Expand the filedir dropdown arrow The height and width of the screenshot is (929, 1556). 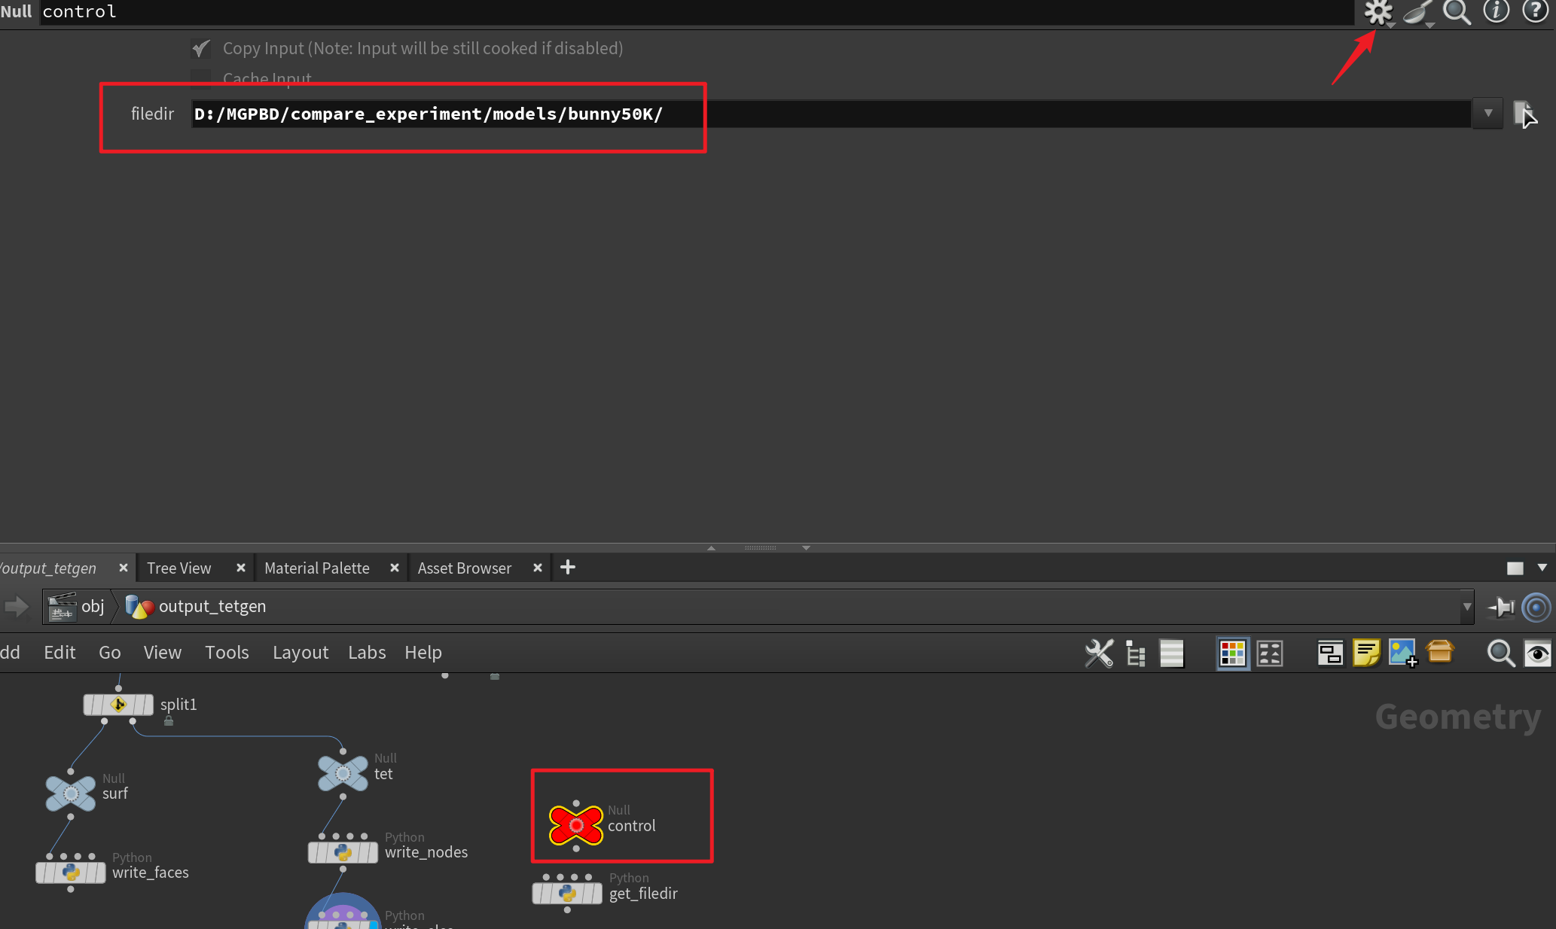click(1487, 114)
